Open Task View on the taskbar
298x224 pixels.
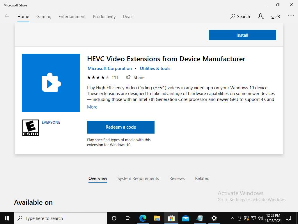(x=128, y=218)
